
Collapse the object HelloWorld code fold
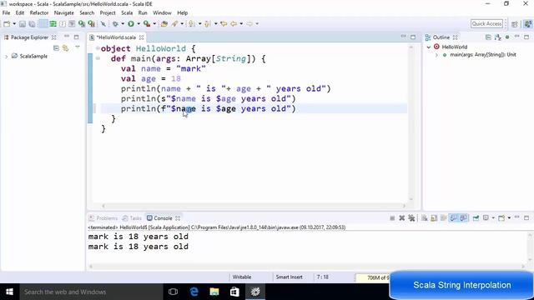coord(98,48)
